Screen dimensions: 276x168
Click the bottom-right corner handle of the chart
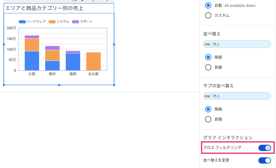(114, 85)
